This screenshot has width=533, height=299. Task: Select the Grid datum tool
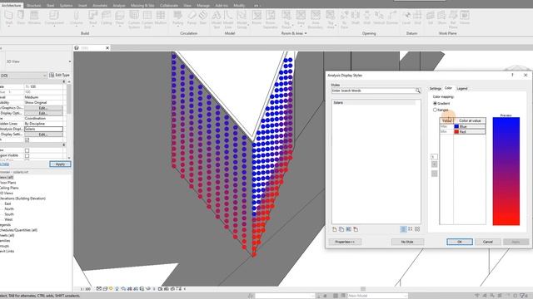tap(417, 17)
